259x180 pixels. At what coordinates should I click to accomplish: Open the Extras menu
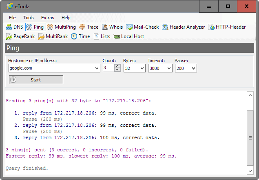(48, 18)
